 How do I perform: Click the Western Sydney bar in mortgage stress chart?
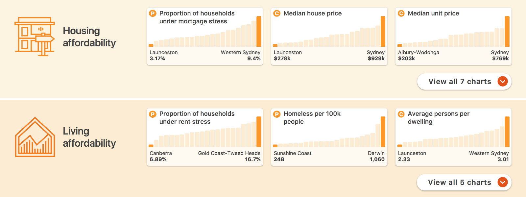coord(259,32)
